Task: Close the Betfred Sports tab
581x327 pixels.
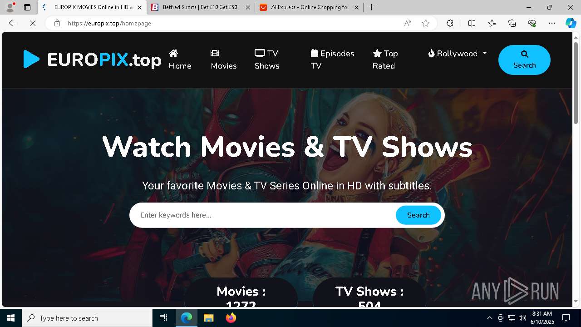Action: click(x=248, y=7)
